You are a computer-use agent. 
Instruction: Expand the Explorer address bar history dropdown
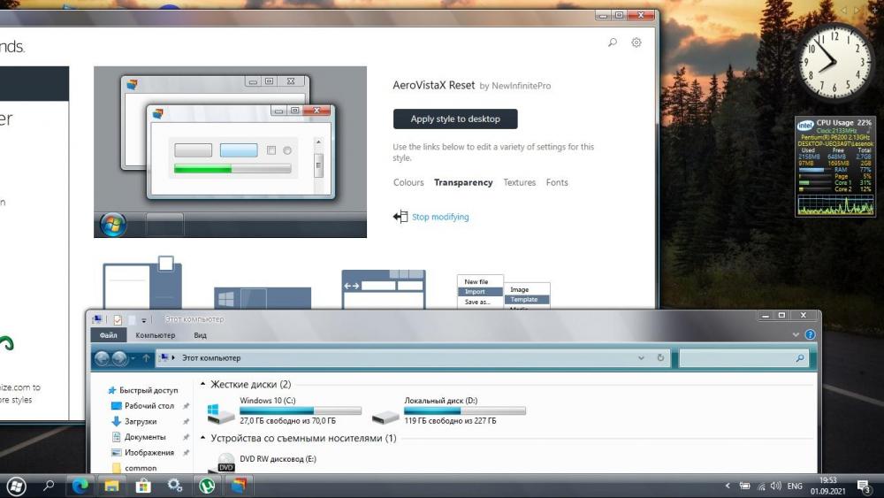(642, 358)
